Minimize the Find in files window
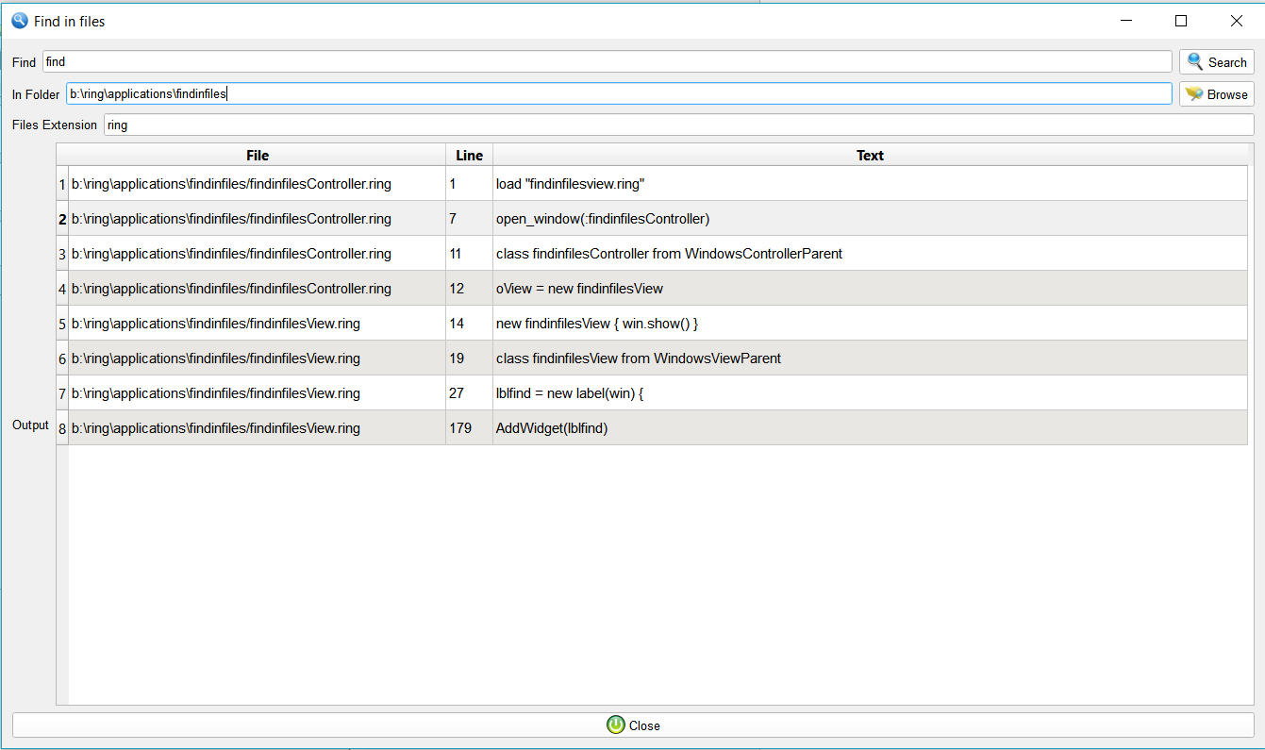This screenshot has height=750, width=1265. pos(1125,21)
